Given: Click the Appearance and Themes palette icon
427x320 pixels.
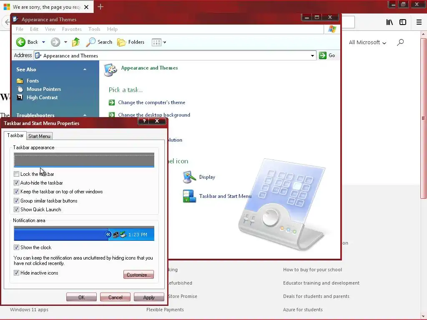Looking at the screenshot, I should pos(111,70).
